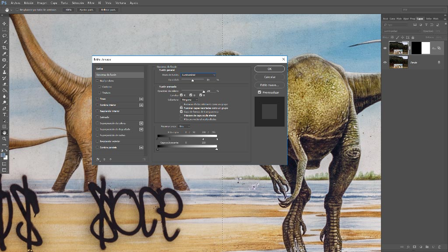Viewport: 448px width, 252px height.
Task: Click OK in the Estilo de capa dialog
Action: [269, 69]
